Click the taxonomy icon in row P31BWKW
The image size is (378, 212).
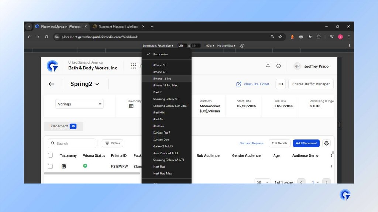pos(63,167)
